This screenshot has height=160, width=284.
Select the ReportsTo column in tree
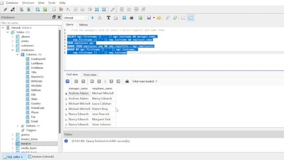37,77
